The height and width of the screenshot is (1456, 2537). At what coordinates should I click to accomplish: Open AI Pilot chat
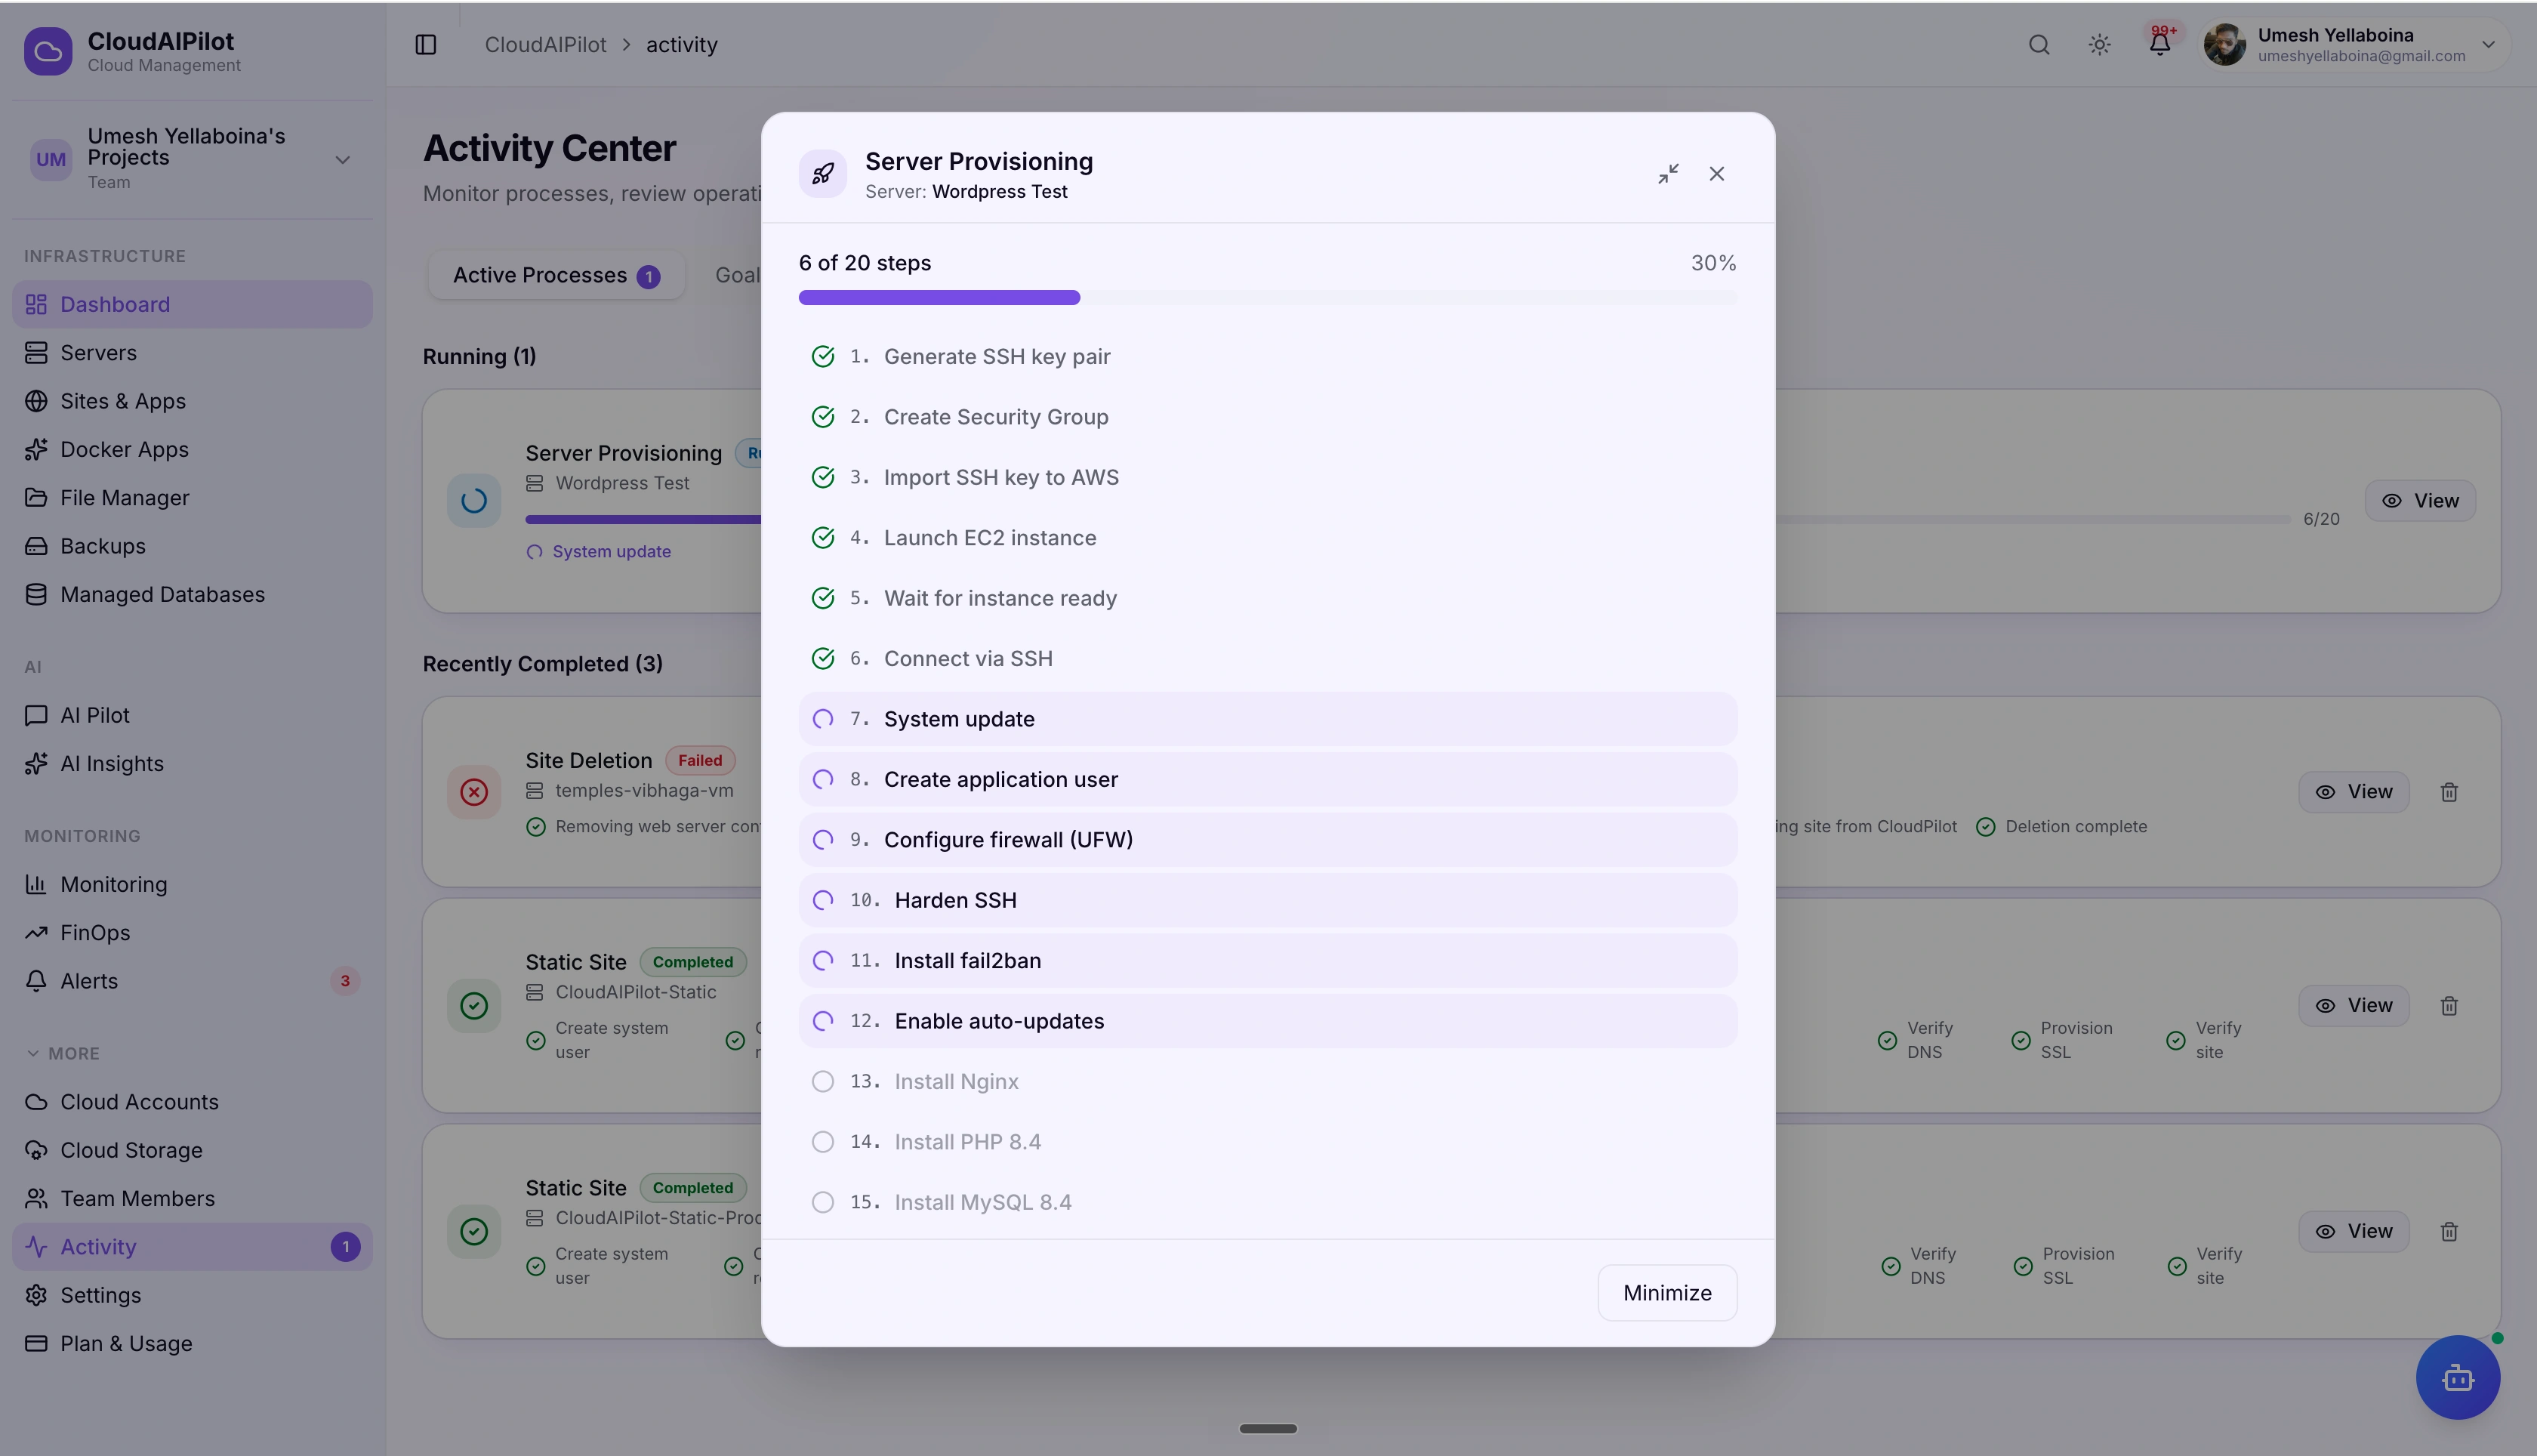(192, 715)
